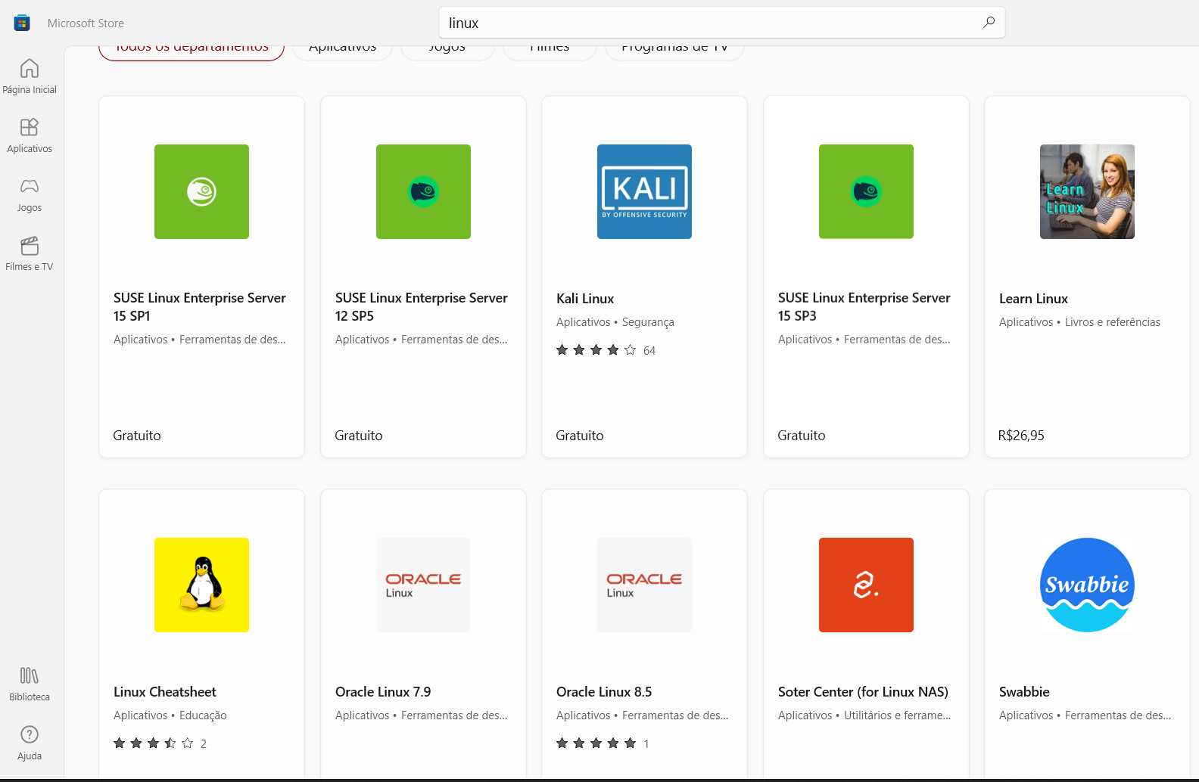Click Gratuito on SUSE 12 SP5 card
The image size is (1199, 782).
point(359,436)
